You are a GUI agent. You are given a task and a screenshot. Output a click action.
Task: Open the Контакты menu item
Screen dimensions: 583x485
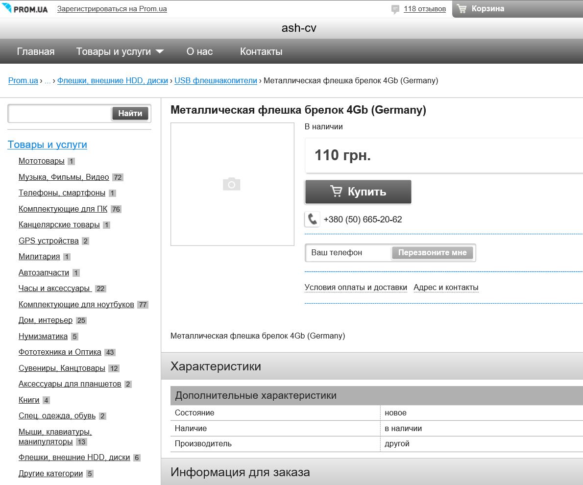pos(261,51)
